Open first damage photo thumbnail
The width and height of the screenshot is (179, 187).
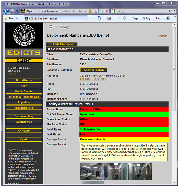(92, 172)
